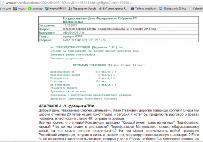Viewport: 203px width, 142px height.
Task: Open the BitTorrent трекер bookmark
Action: [113, 9]
